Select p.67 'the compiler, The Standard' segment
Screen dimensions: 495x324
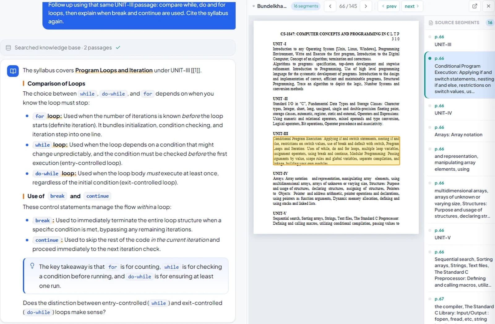pyautogui.click(x=460, y=309)
